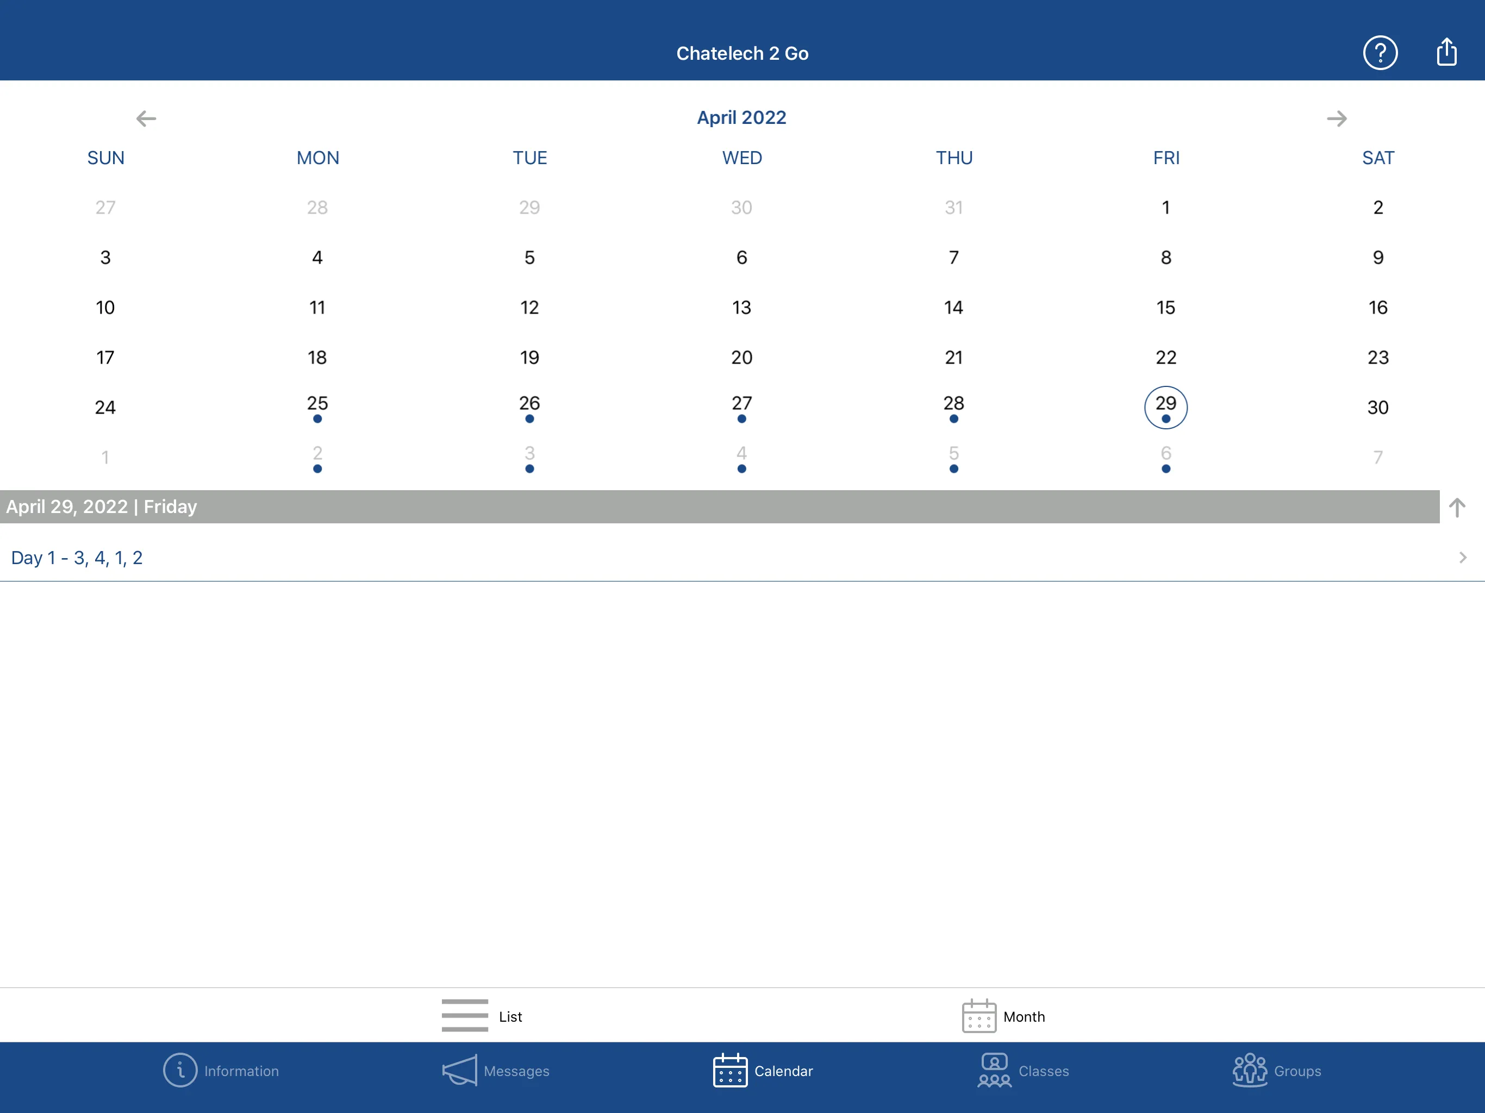This screenshot has width=1485, height=1113.
Task: Open the Messages tab
Action: (495, 1070)
